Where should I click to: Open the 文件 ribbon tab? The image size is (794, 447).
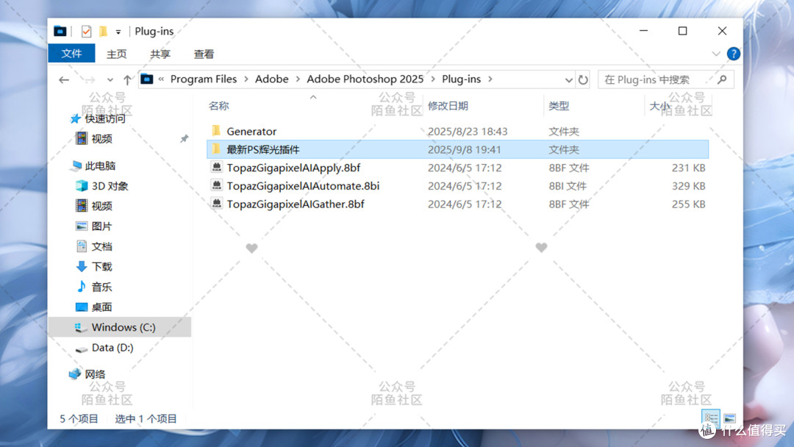71,53
